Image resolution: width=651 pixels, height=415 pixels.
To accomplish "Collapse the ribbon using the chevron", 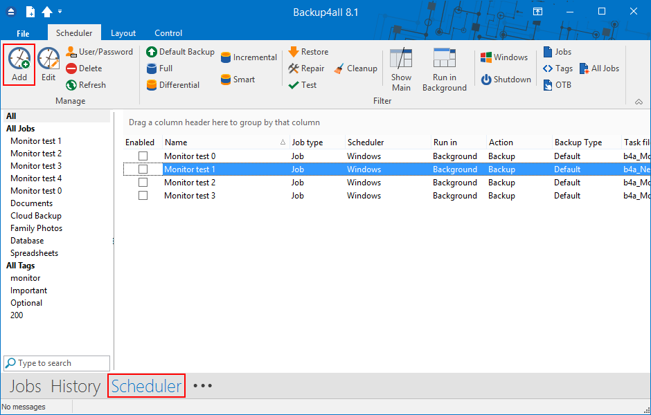I will click(639, 102).
